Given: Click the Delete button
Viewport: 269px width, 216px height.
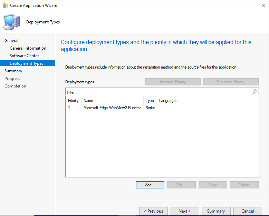Looking at the screenshot, I should click(x=244, y=185).
